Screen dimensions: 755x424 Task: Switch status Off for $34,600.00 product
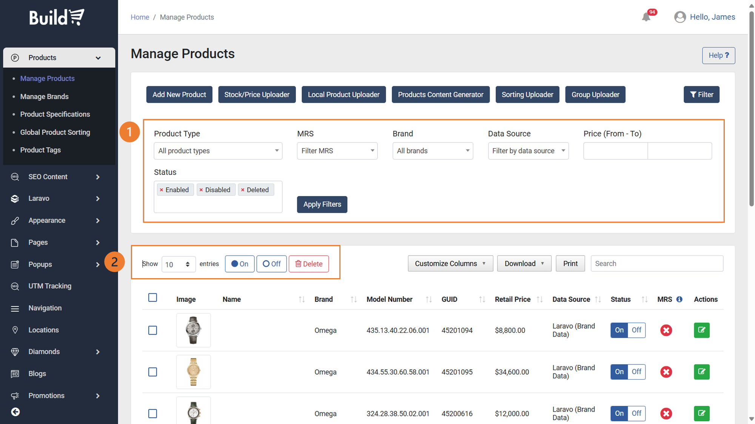tap(636, 372)
